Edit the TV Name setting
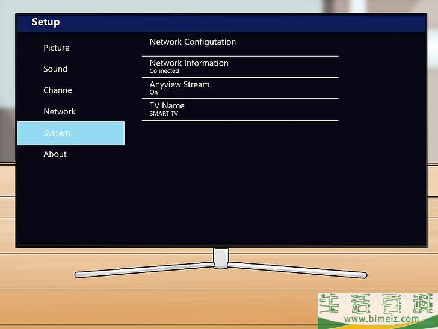This screenshot has height=329, width=438. click(x=167, y=105)
